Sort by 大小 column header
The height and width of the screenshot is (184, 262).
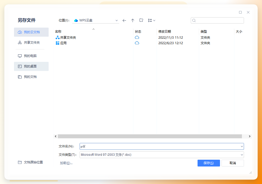239,31
